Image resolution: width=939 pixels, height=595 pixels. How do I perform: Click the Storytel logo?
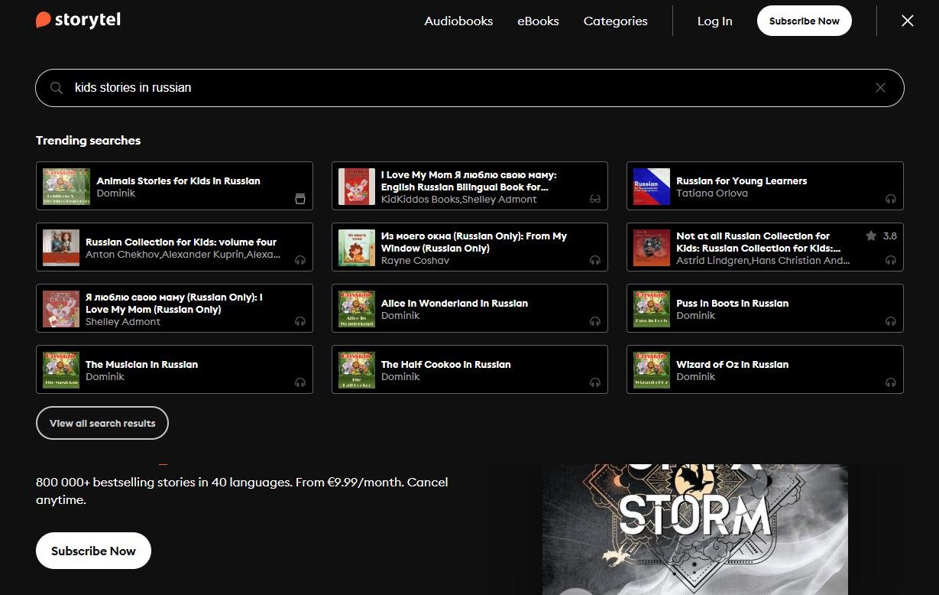[x=78, y=21]
